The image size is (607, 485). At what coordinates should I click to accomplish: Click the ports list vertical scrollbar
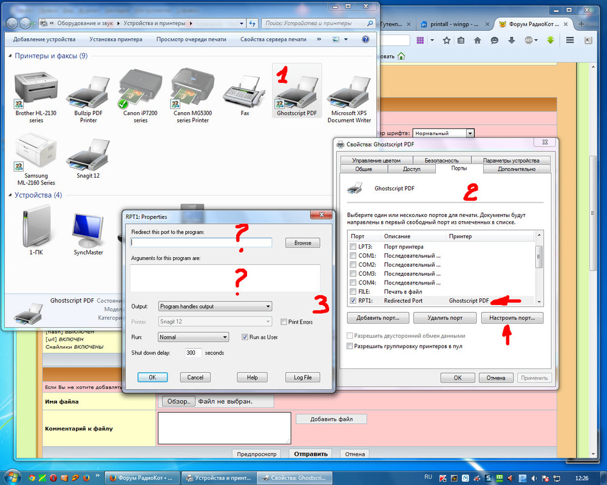pos(539,269)
